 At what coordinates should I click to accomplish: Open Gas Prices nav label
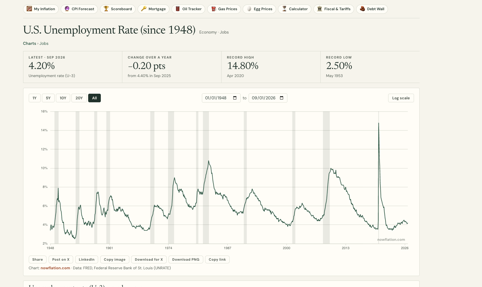coord(228,9)
